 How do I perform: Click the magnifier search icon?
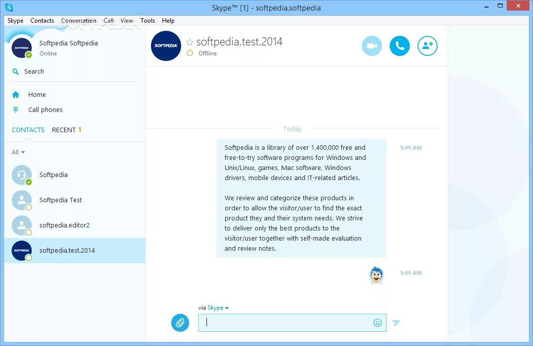tap(16, 72)
